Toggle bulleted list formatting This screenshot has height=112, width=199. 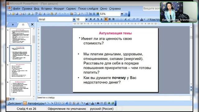coord(122,19)
